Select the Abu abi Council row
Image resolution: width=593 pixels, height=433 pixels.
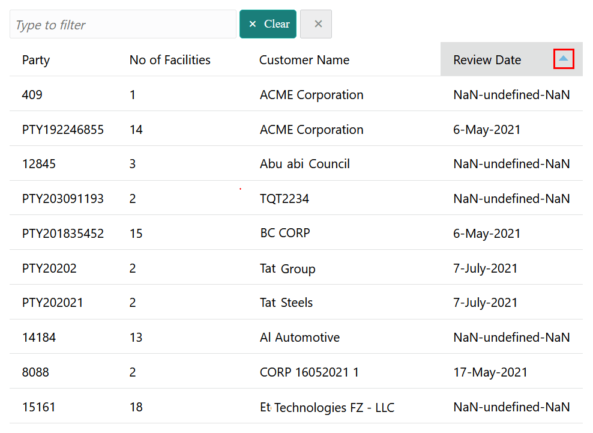pos(305,164)
